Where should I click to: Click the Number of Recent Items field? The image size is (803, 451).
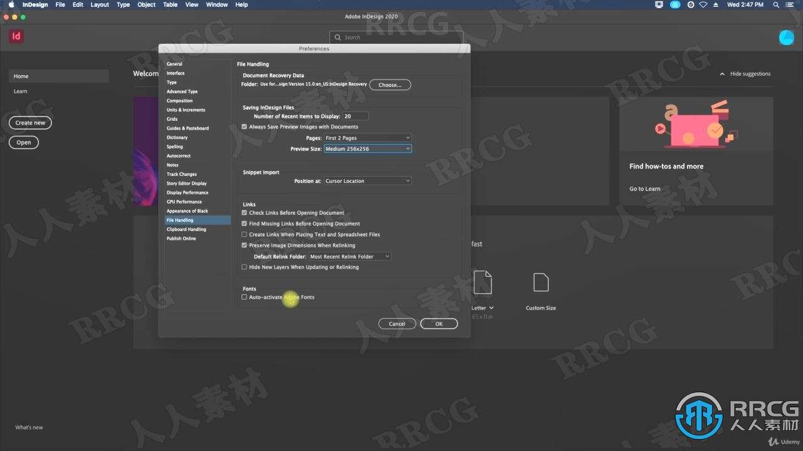(356, 116)
